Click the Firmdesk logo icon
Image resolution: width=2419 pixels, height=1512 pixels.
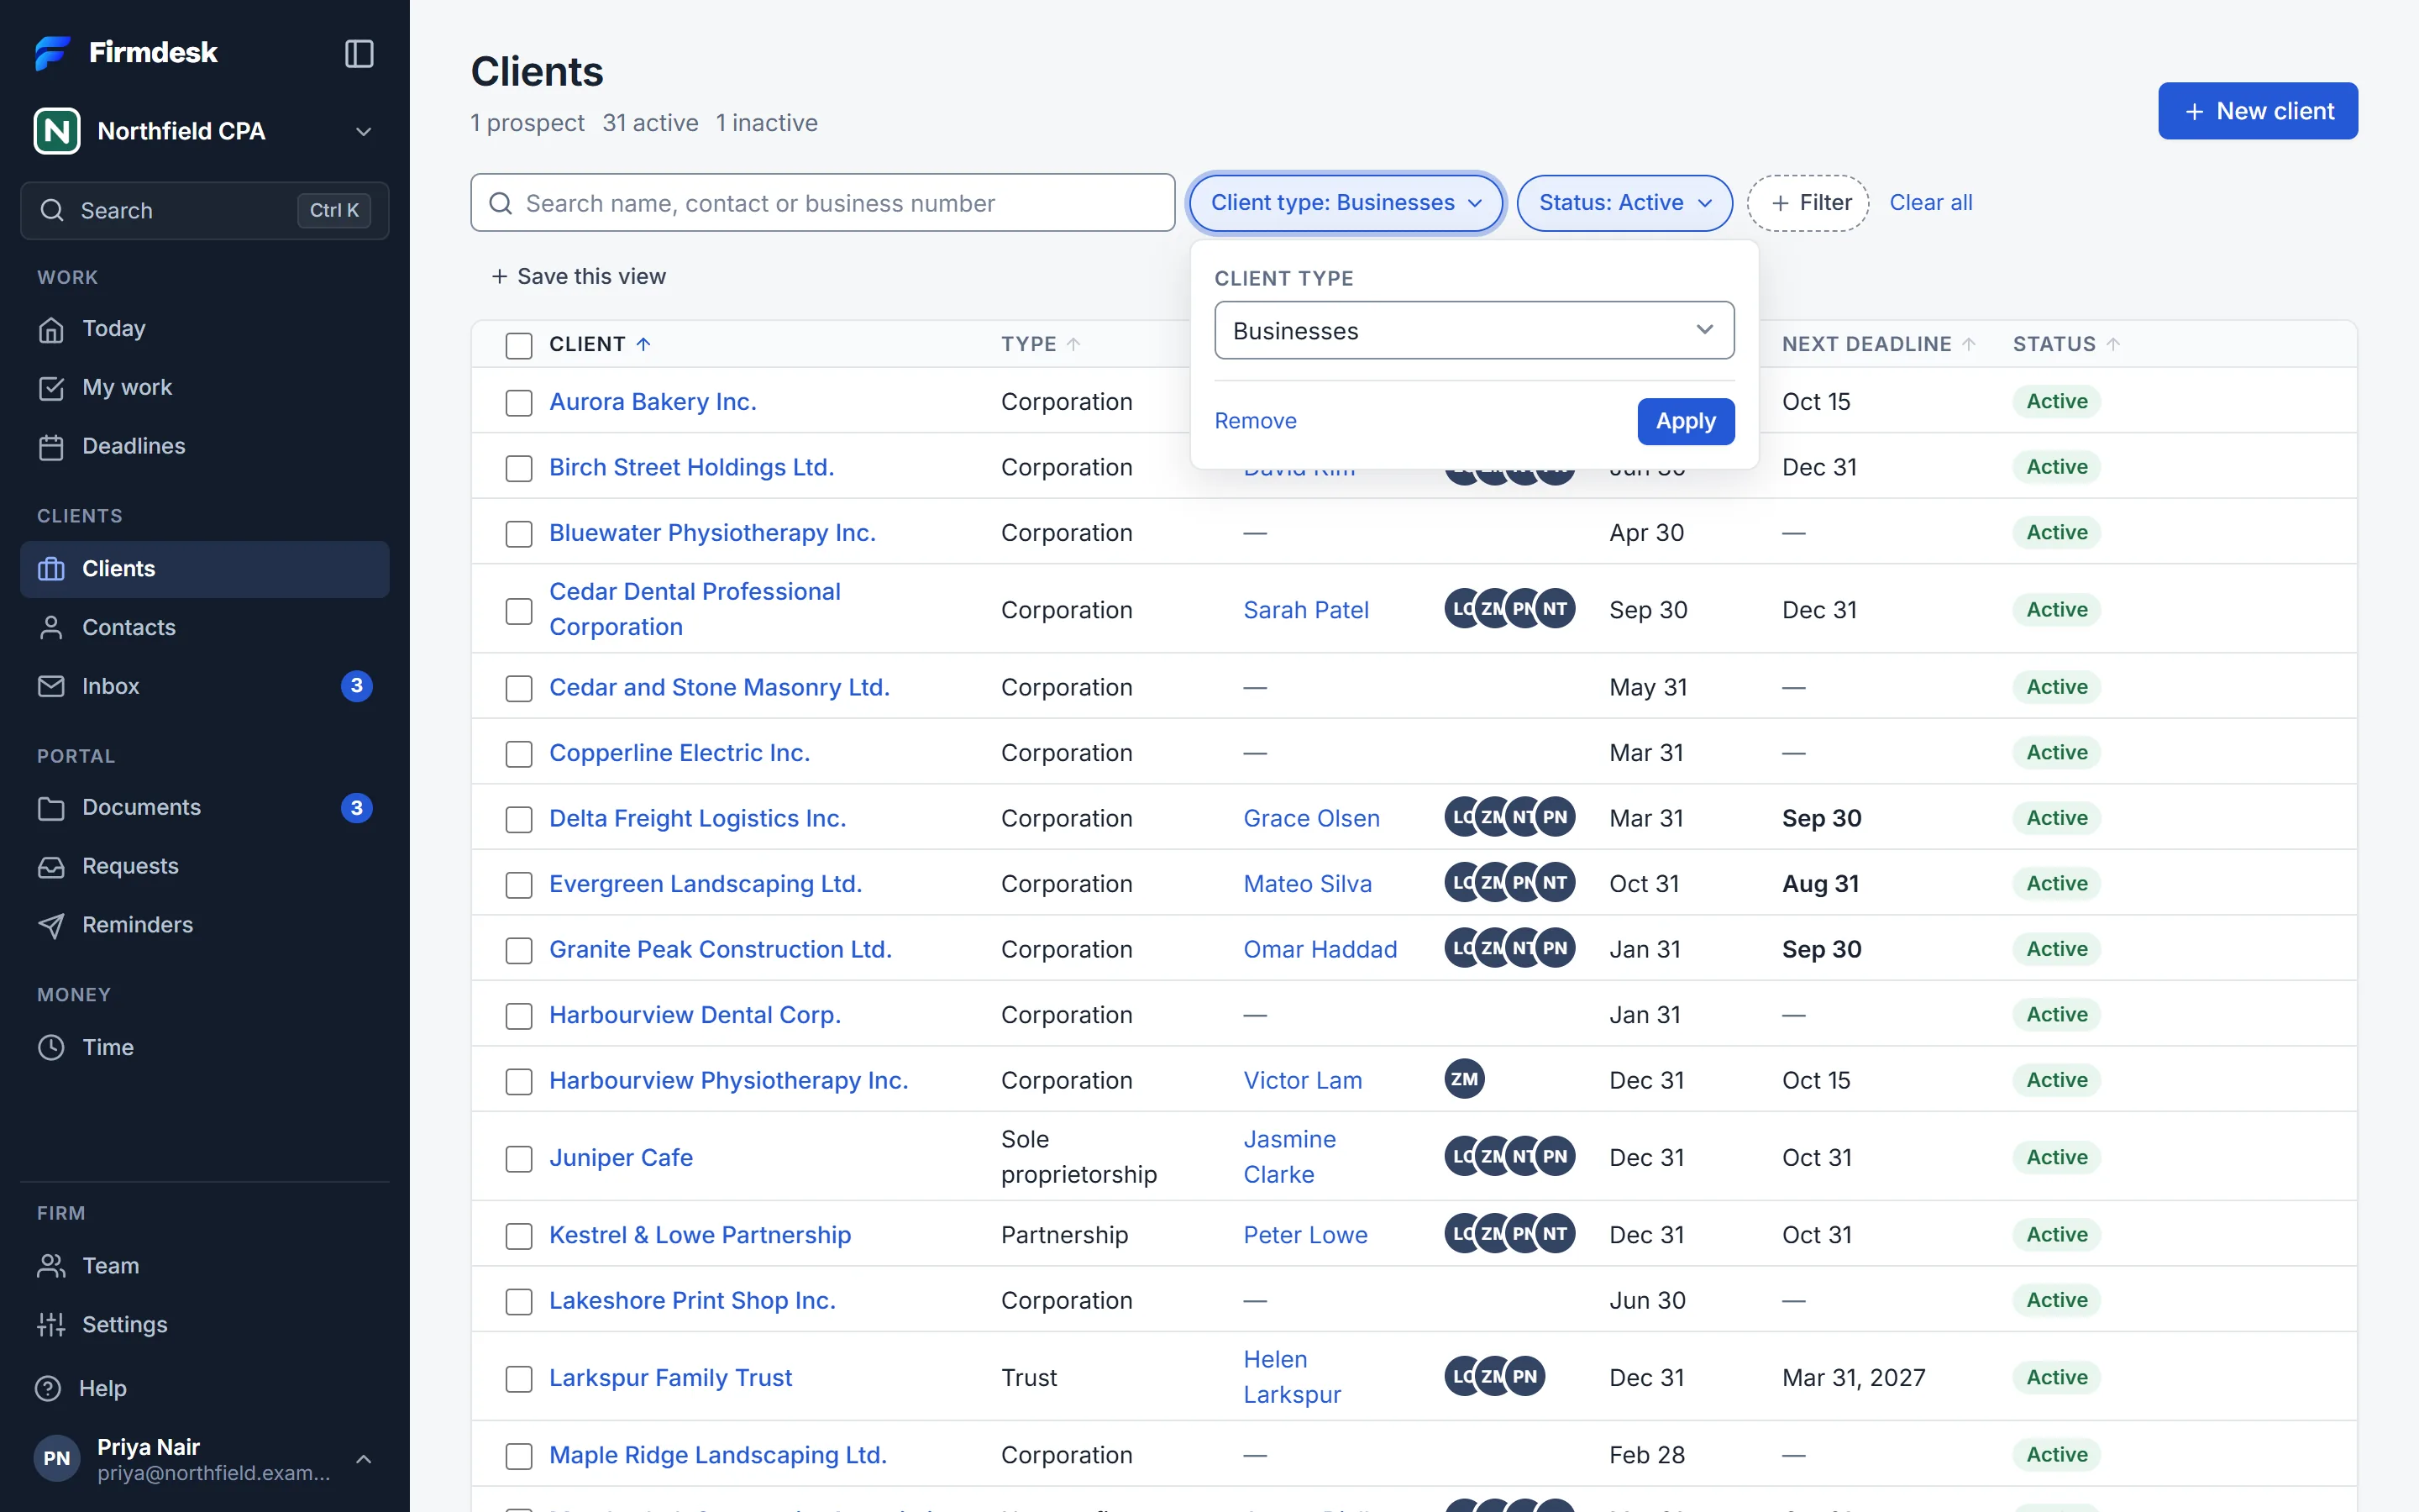[x=53, y=52]
